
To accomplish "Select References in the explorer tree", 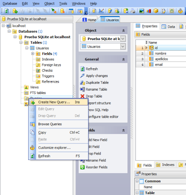I will (50, 81).
